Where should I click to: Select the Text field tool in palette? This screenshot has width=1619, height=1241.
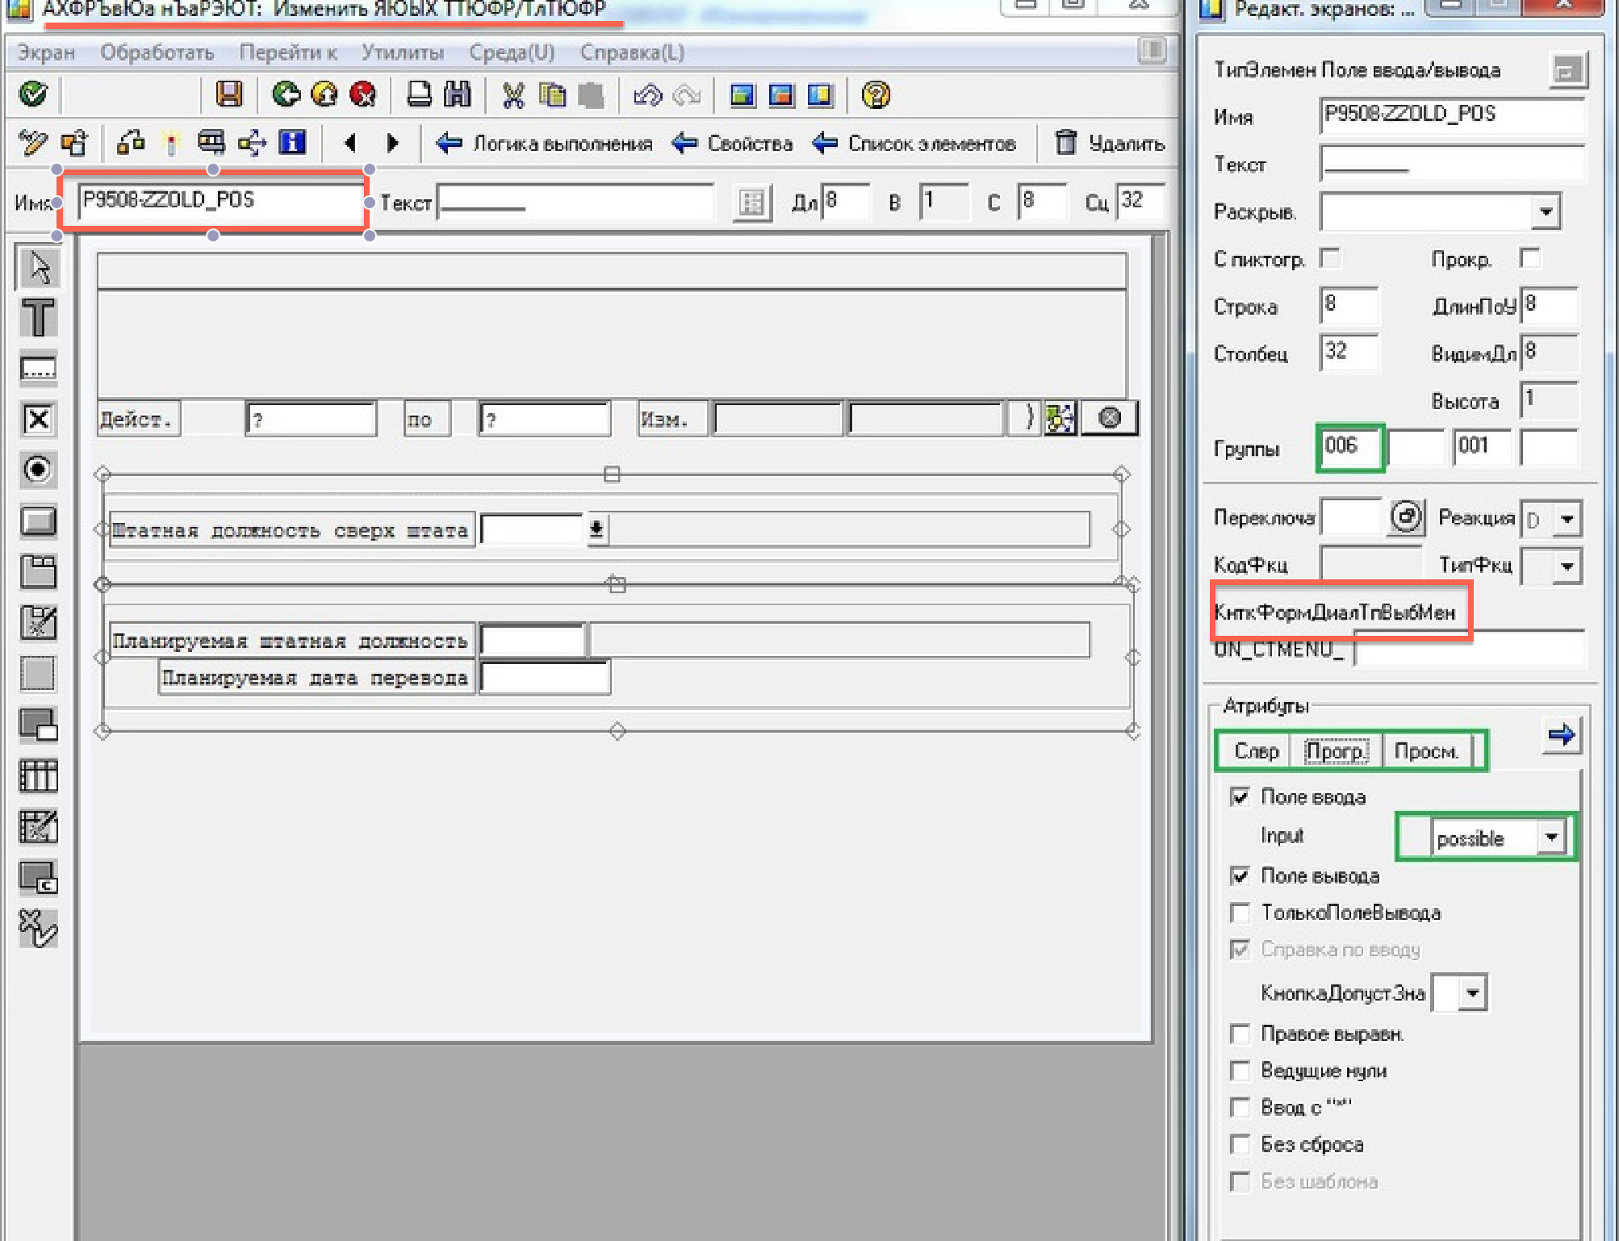click(38, 317)
